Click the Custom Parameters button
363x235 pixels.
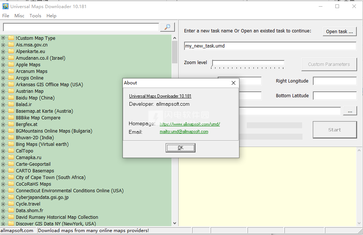point(329,64)
